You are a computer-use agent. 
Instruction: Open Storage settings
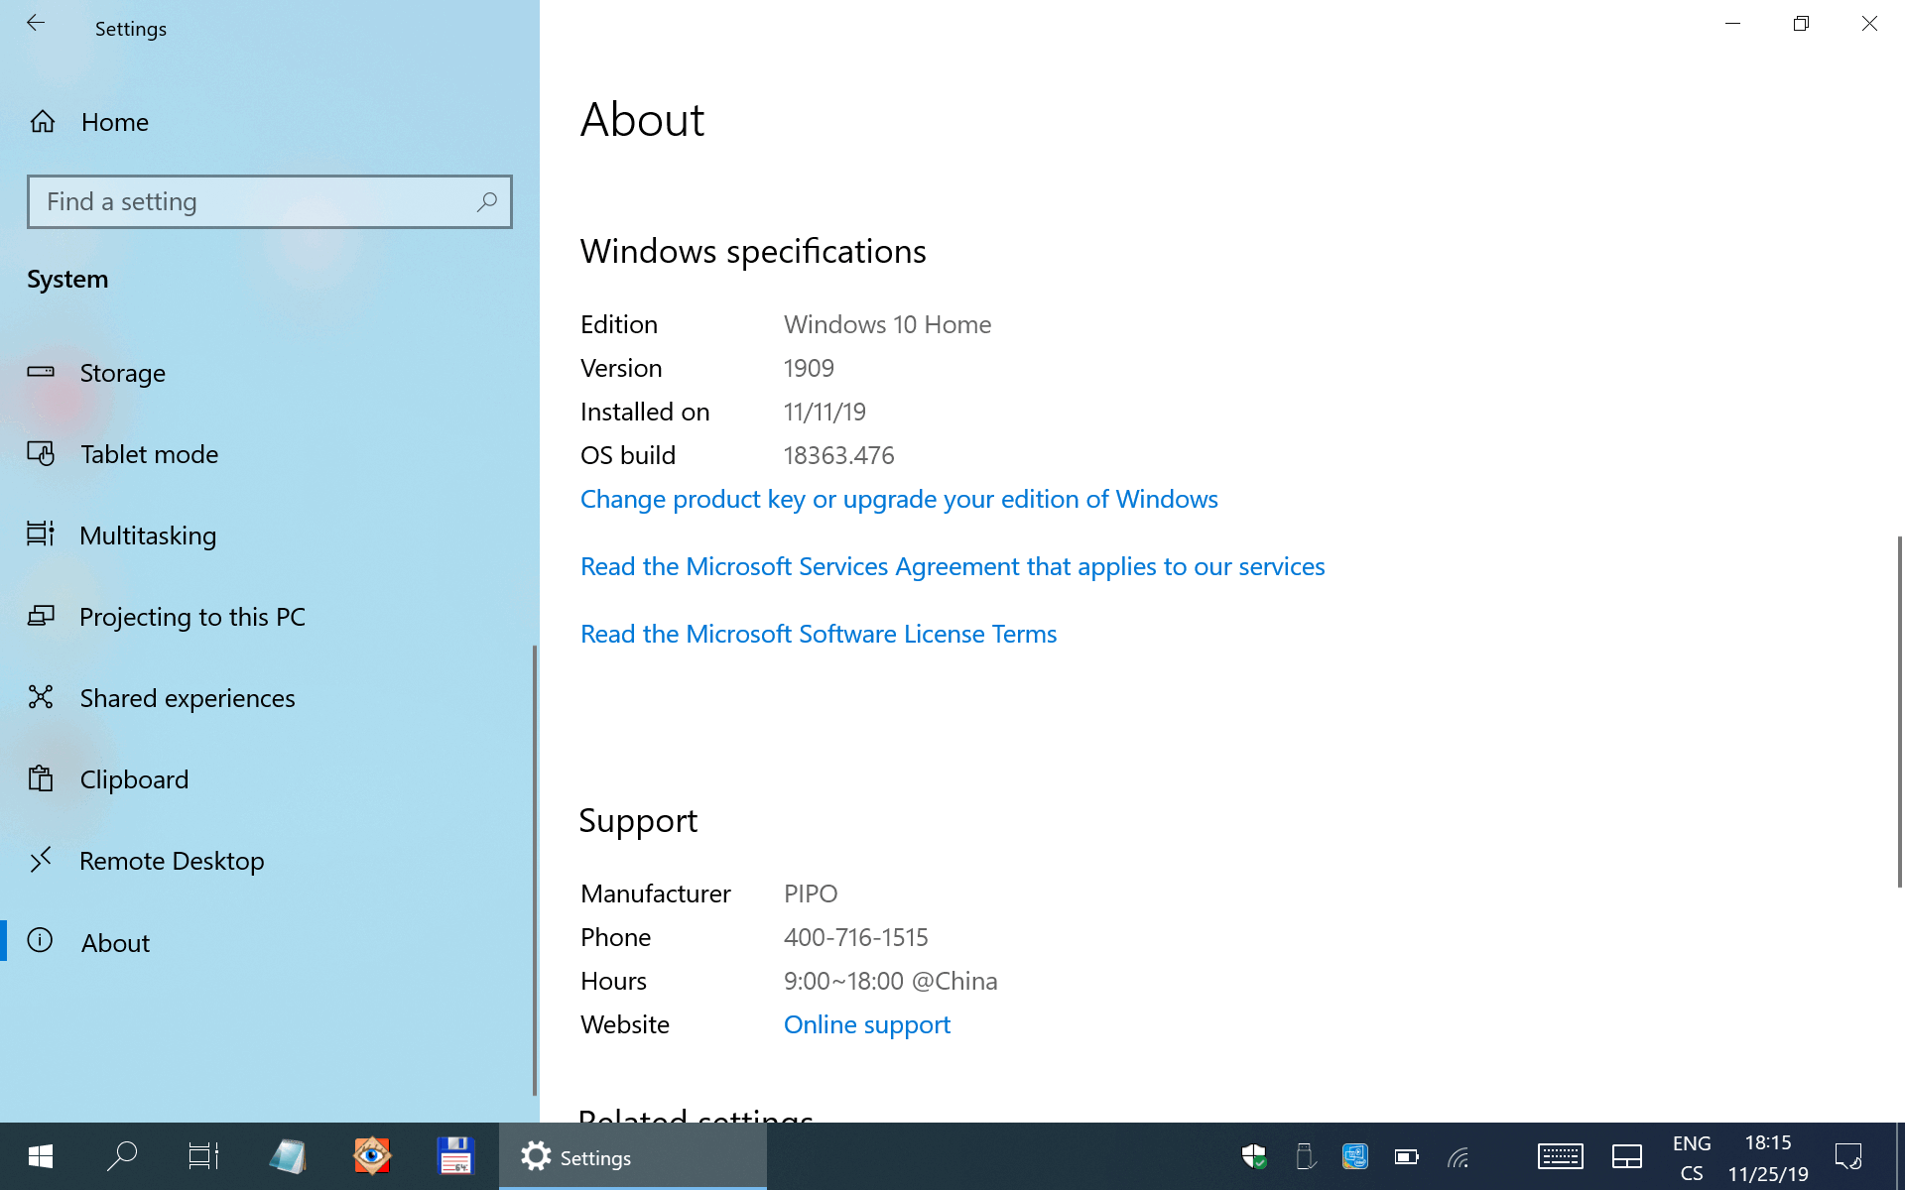(122, 373)
